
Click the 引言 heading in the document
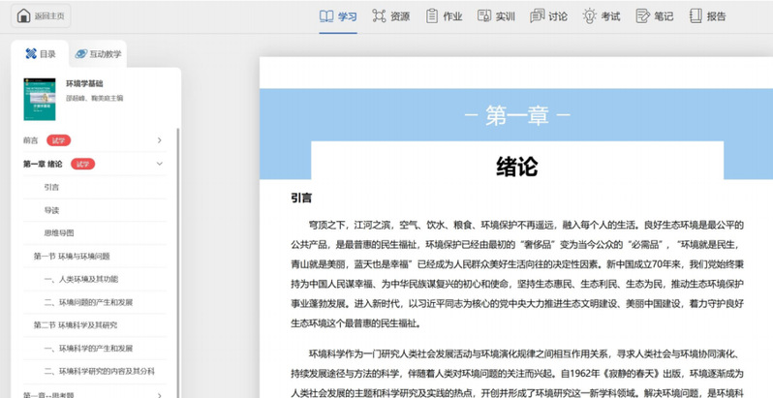click(301, 198)
